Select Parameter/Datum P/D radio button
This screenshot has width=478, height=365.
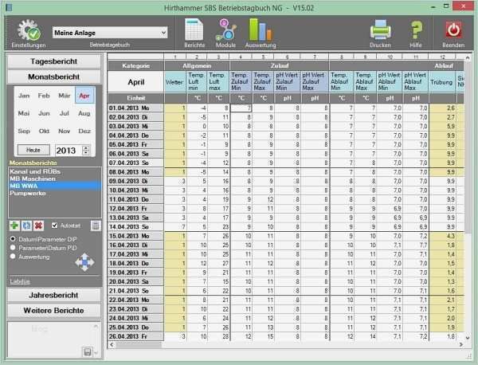tap(13, 248)
